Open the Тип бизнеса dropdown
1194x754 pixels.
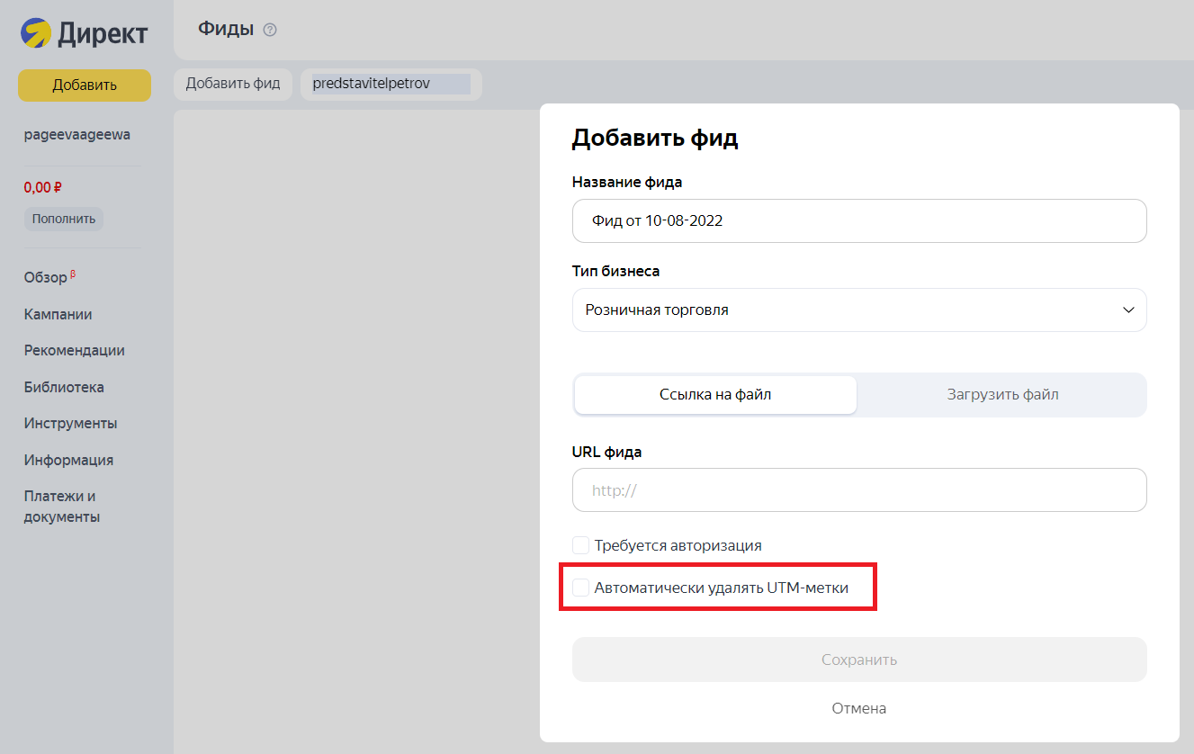point(859,310)
